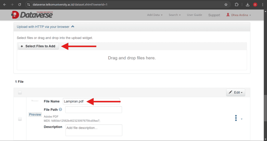Bookmark this page with the star icon
267x141 pixels.
[x=226, y=5]
